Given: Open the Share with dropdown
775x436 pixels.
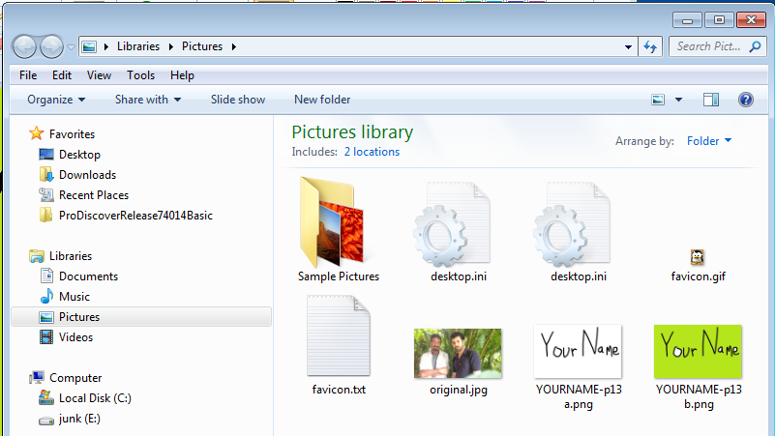Looking at the screenshot, I should click(x=148, y=100).
